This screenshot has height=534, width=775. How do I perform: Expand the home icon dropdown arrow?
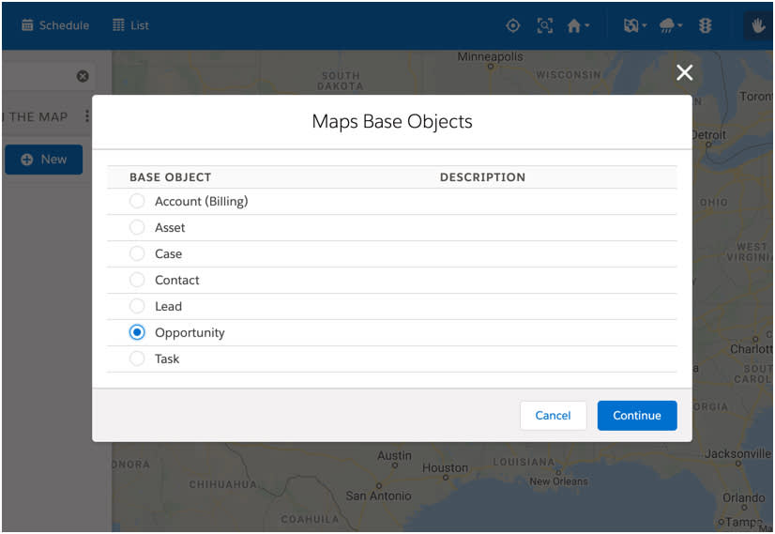[x=586, y=25]
